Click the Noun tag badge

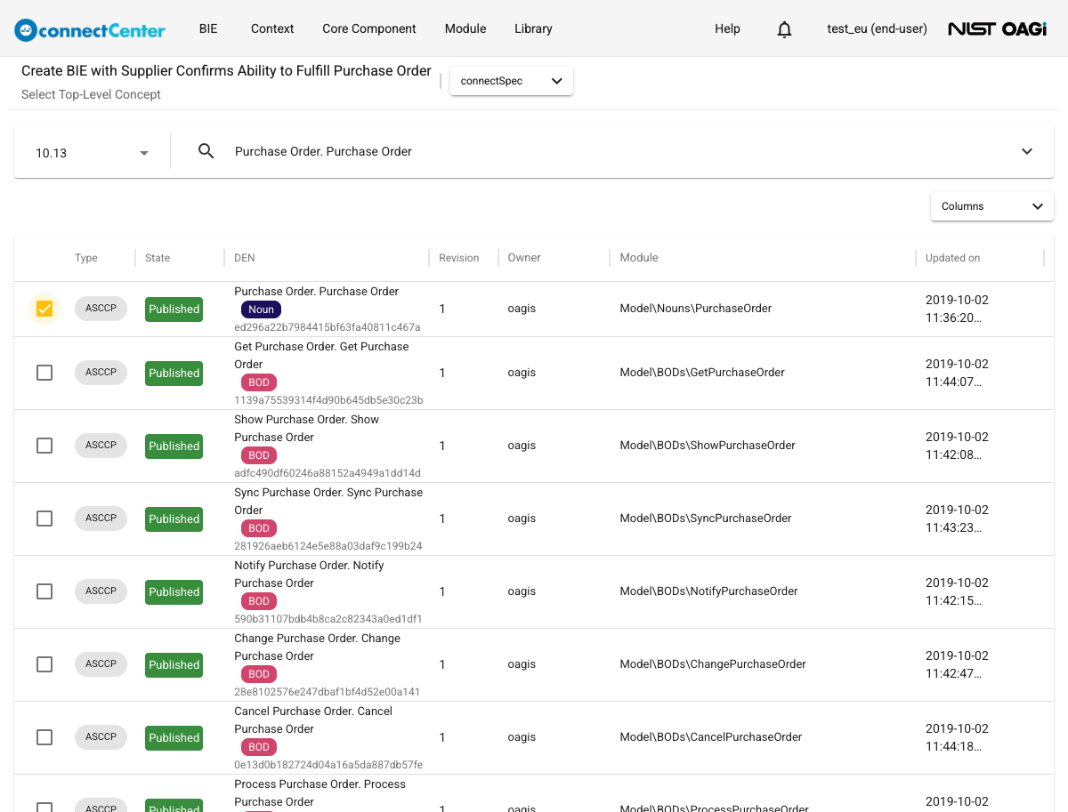[261, 310]
